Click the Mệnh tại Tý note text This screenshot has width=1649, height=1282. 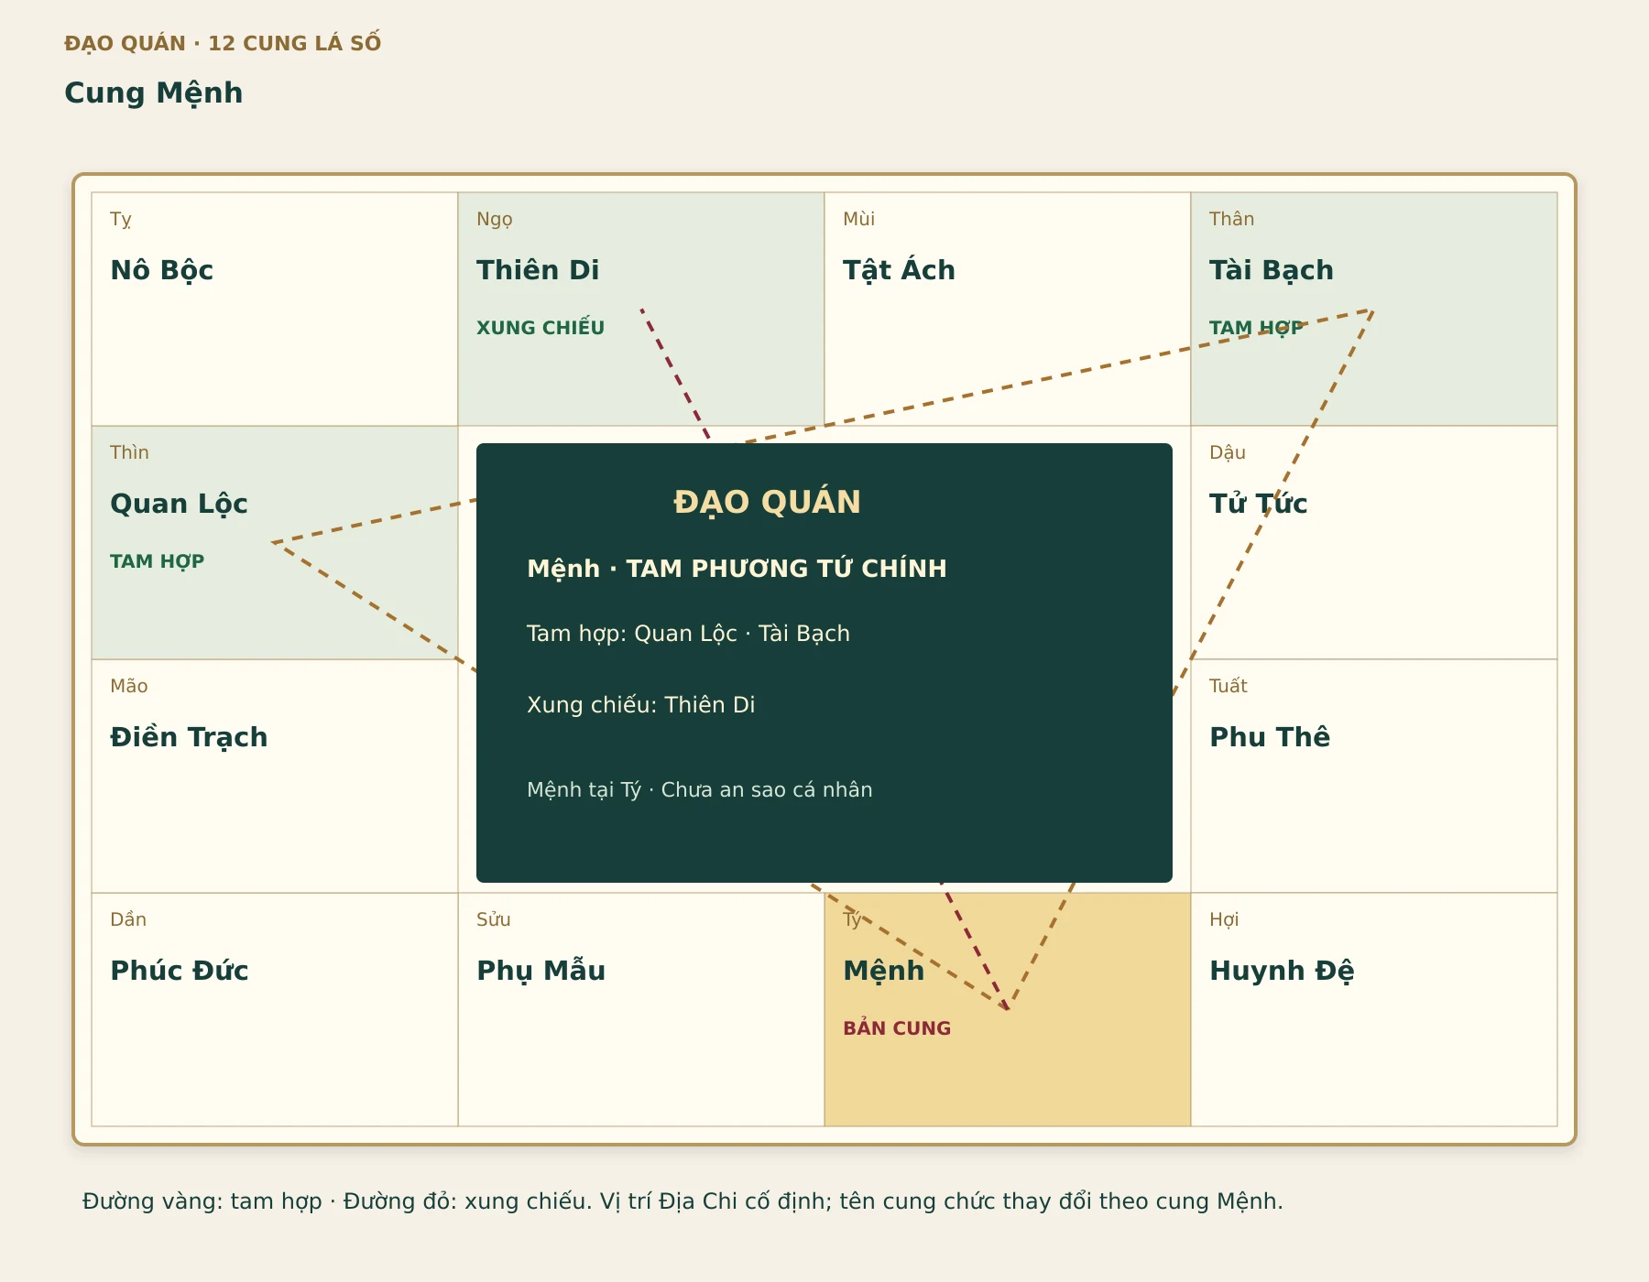[699, 789]
